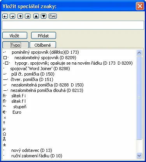Image resolution: width=146 pixels, height=162 pixels.
Task: Click the solid up triangle button
Action: (36, 16)
